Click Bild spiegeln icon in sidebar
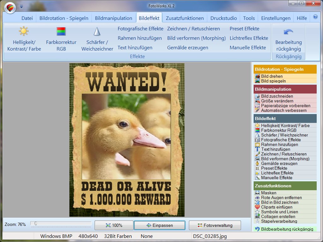Image resolution: width=323 pixels, height=242 pixels. (x=257, y=81)
